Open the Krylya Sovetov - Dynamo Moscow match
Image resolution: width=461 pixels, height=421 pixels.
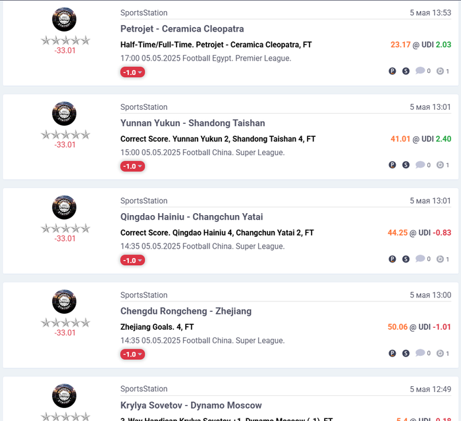pos(191,405)
